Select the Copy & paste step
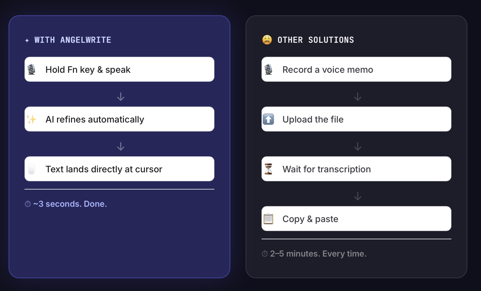The height and width of the screenshot is (291, 481). click(x=356, y=219)
